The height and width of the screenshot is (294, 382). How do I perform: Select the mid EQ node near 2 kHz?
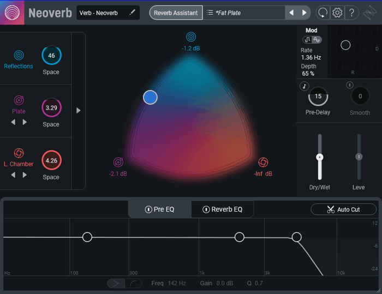240,237
